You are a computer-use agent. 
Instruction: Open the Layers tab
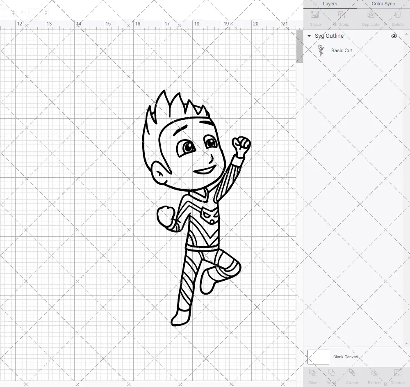tap(330, 4)
